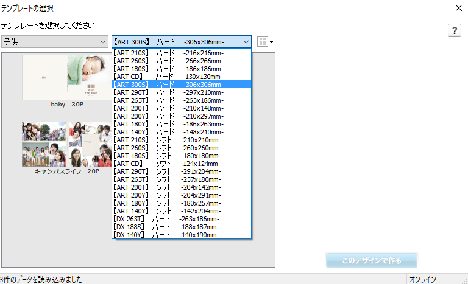Select DX 140Y ハード 140x190mm
This screenshot has width=468, height=284.
(x=182, y=235)
